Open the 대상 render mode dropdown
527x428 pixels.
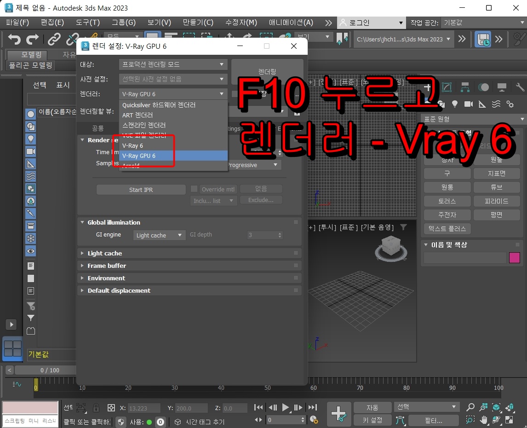point(173,64)
